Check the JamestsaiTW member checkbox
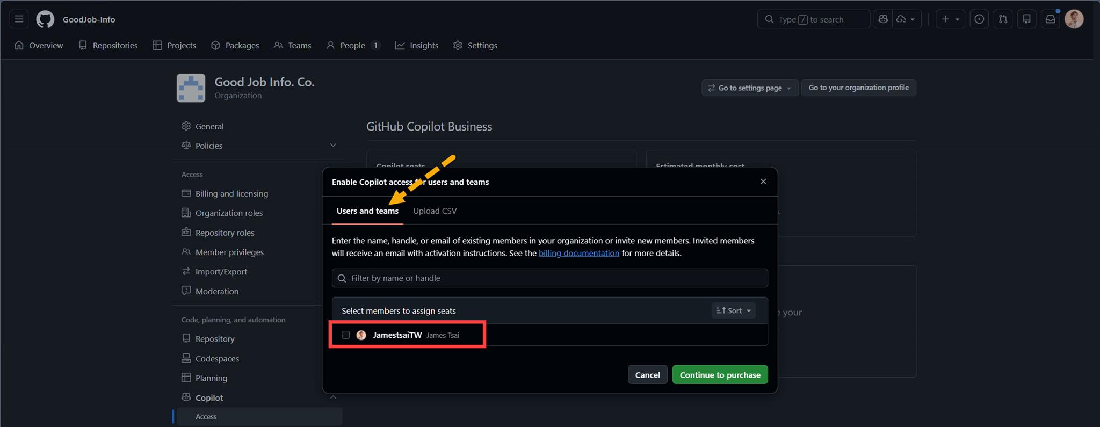The image size is (1100, 427). tap(345, 335)
